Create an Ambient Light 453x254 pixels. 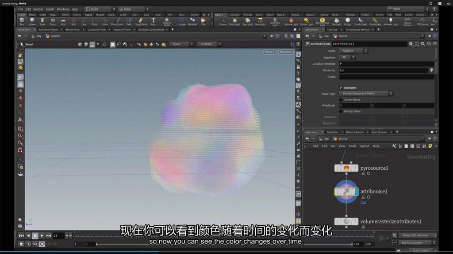[391, 21]
